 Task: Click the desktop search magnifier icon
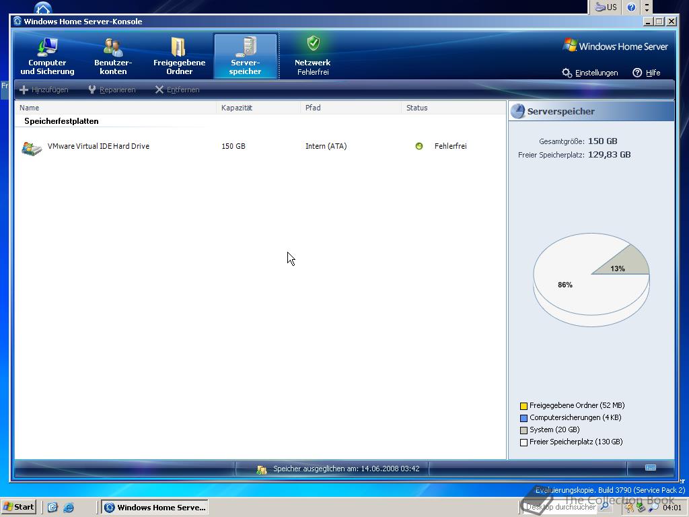pos(605,507)
